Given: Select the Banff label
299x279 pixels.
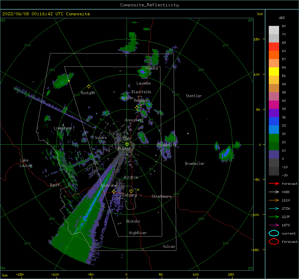Looking at the screenshot, I should [x=55, y=185].
